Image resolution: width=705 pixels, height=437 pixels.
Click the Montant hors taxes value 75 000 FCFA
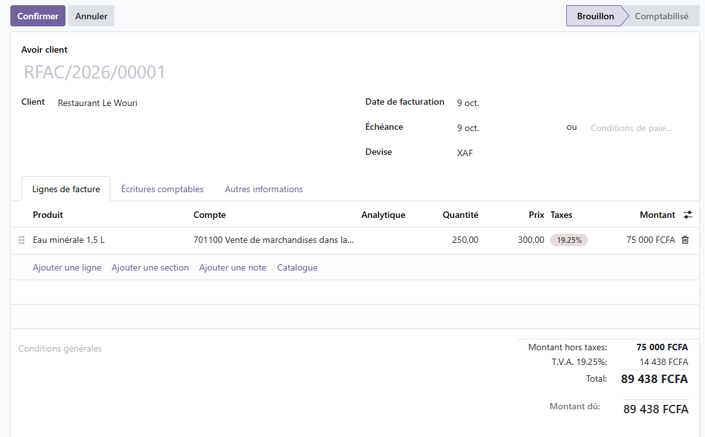(x=662, y=347)
